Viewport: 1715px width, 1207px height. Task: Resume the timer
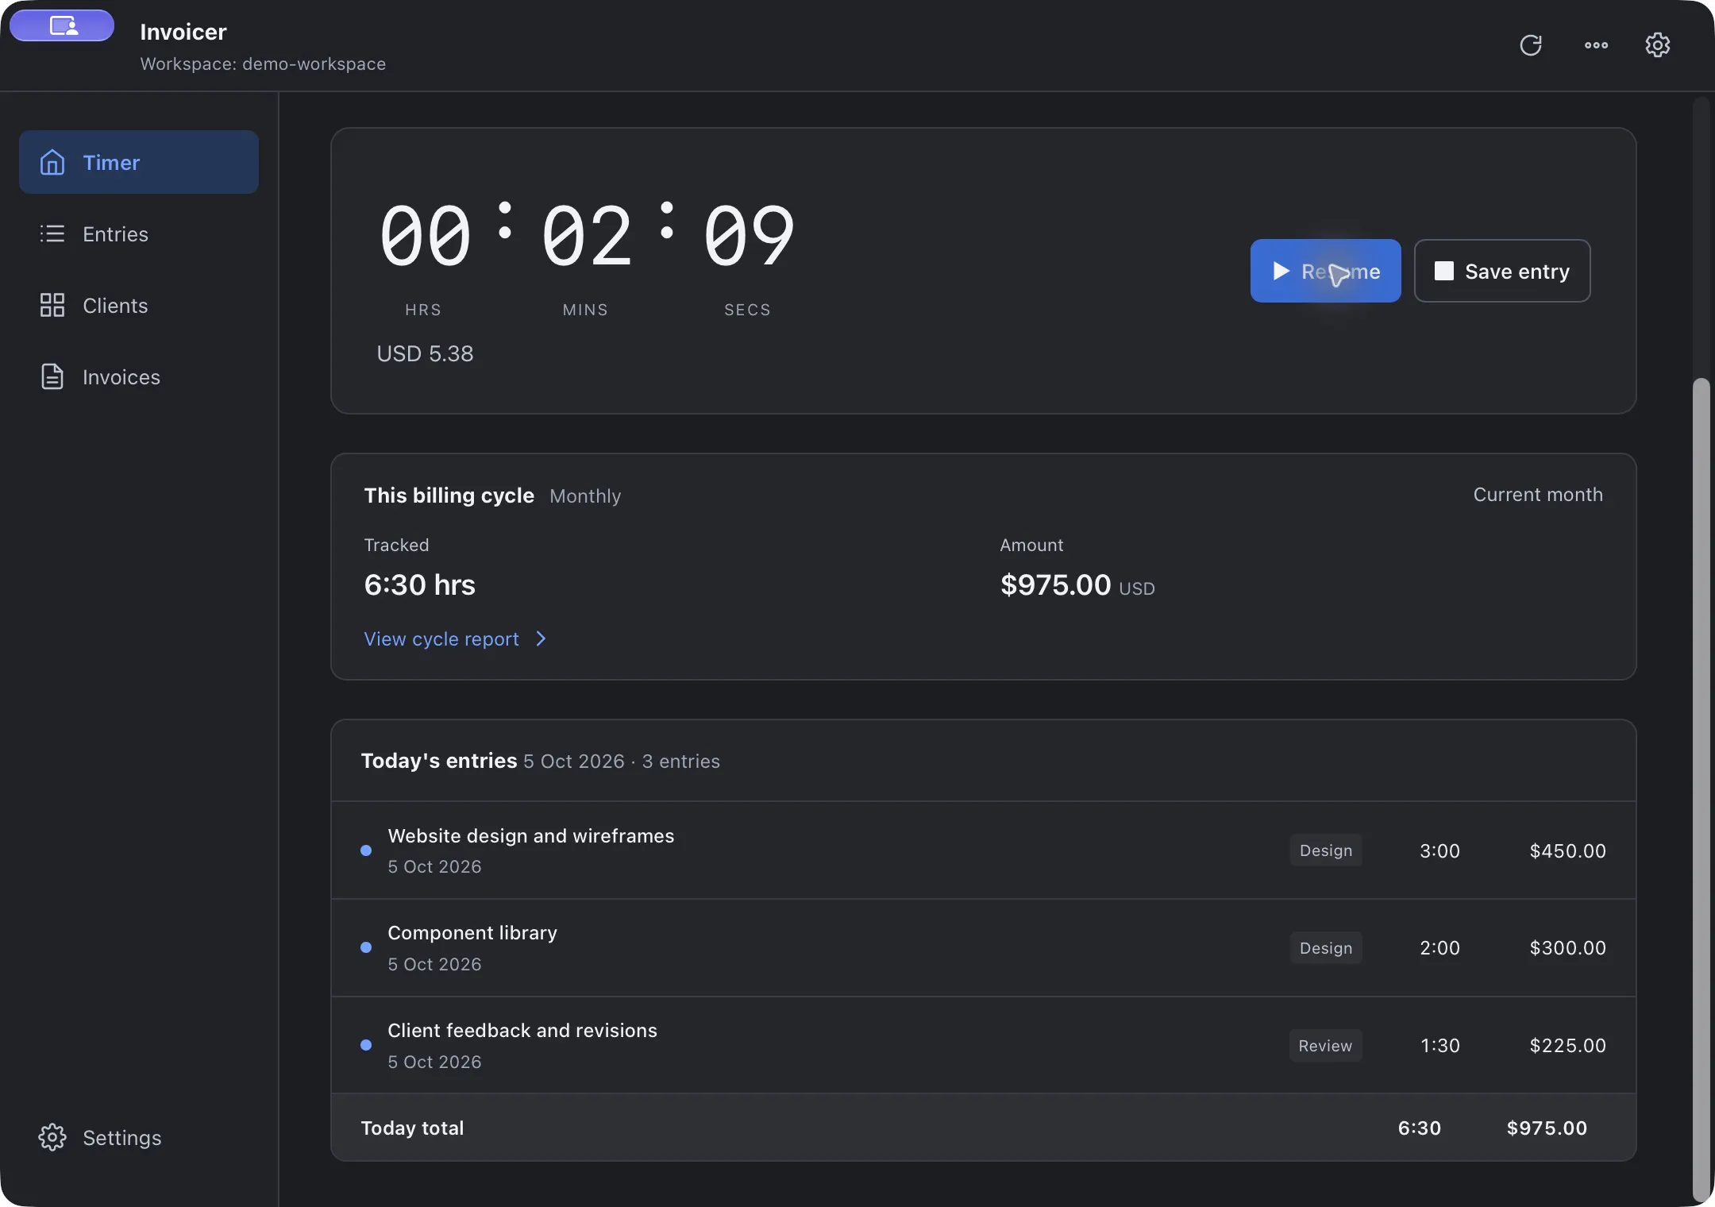click(x=1325, y=271)
